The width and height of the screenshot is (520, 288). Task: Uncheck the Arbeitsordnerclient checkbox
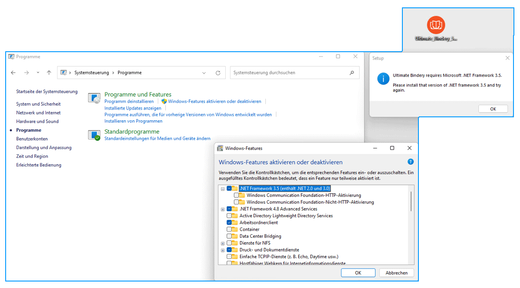(x=229, y=222)
